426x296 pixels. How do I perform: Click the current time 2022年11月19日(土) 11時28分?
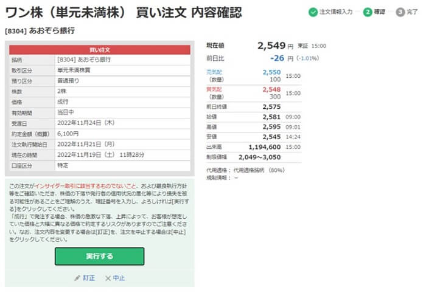coord(100,155)
